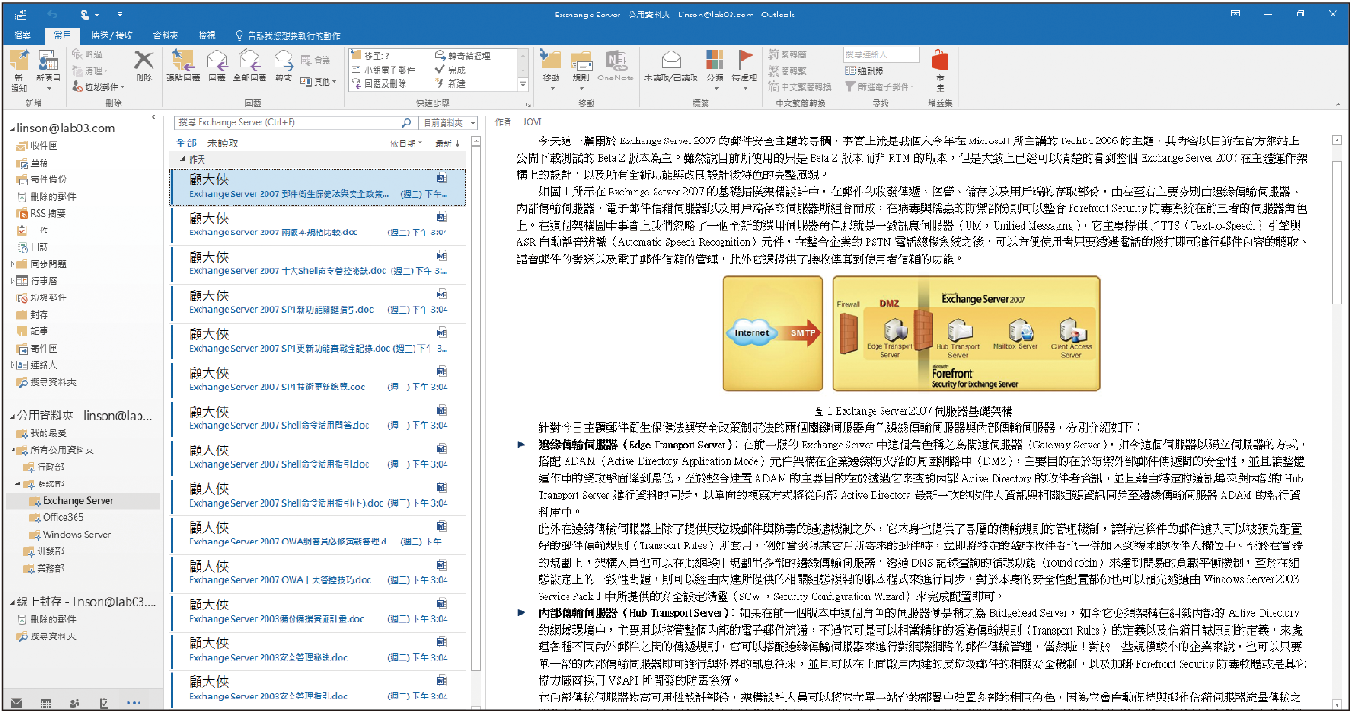Open the Folder (資料夾) tab
Image resolution: width=1353 pixels, height=715 pixels.
pos(166,35)
